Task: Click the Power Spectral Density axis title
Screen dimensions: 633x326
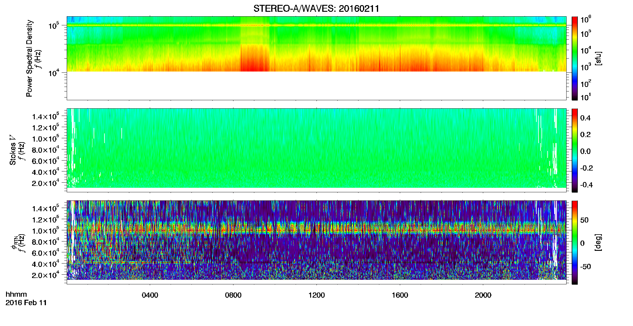Action: (29, 58)
